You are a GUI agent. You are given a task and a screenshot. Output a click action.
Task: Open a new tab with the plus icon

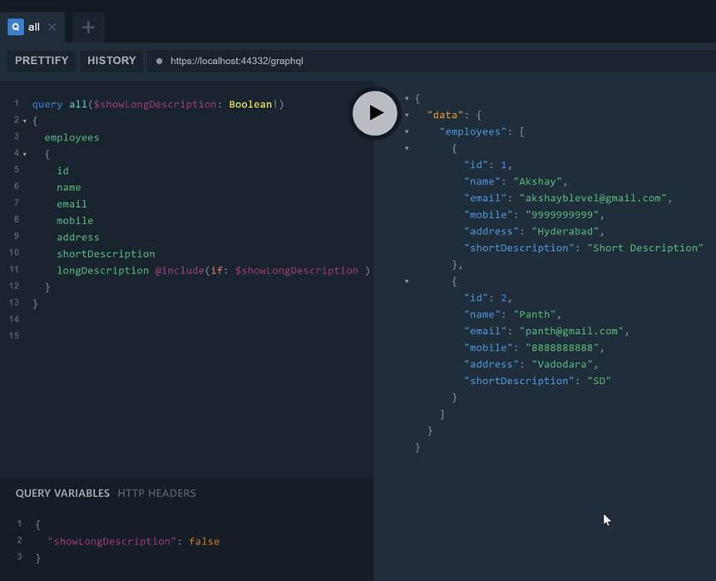click(87, 27)
